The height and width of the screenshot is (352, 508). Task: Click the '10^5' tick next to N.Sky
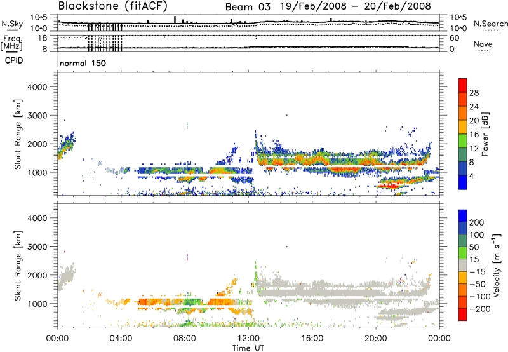tap(39, 18)
